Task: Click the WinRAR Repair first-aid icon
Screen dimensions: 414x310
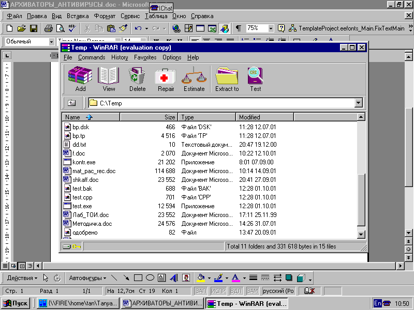Action: click(x=165, y=76)
